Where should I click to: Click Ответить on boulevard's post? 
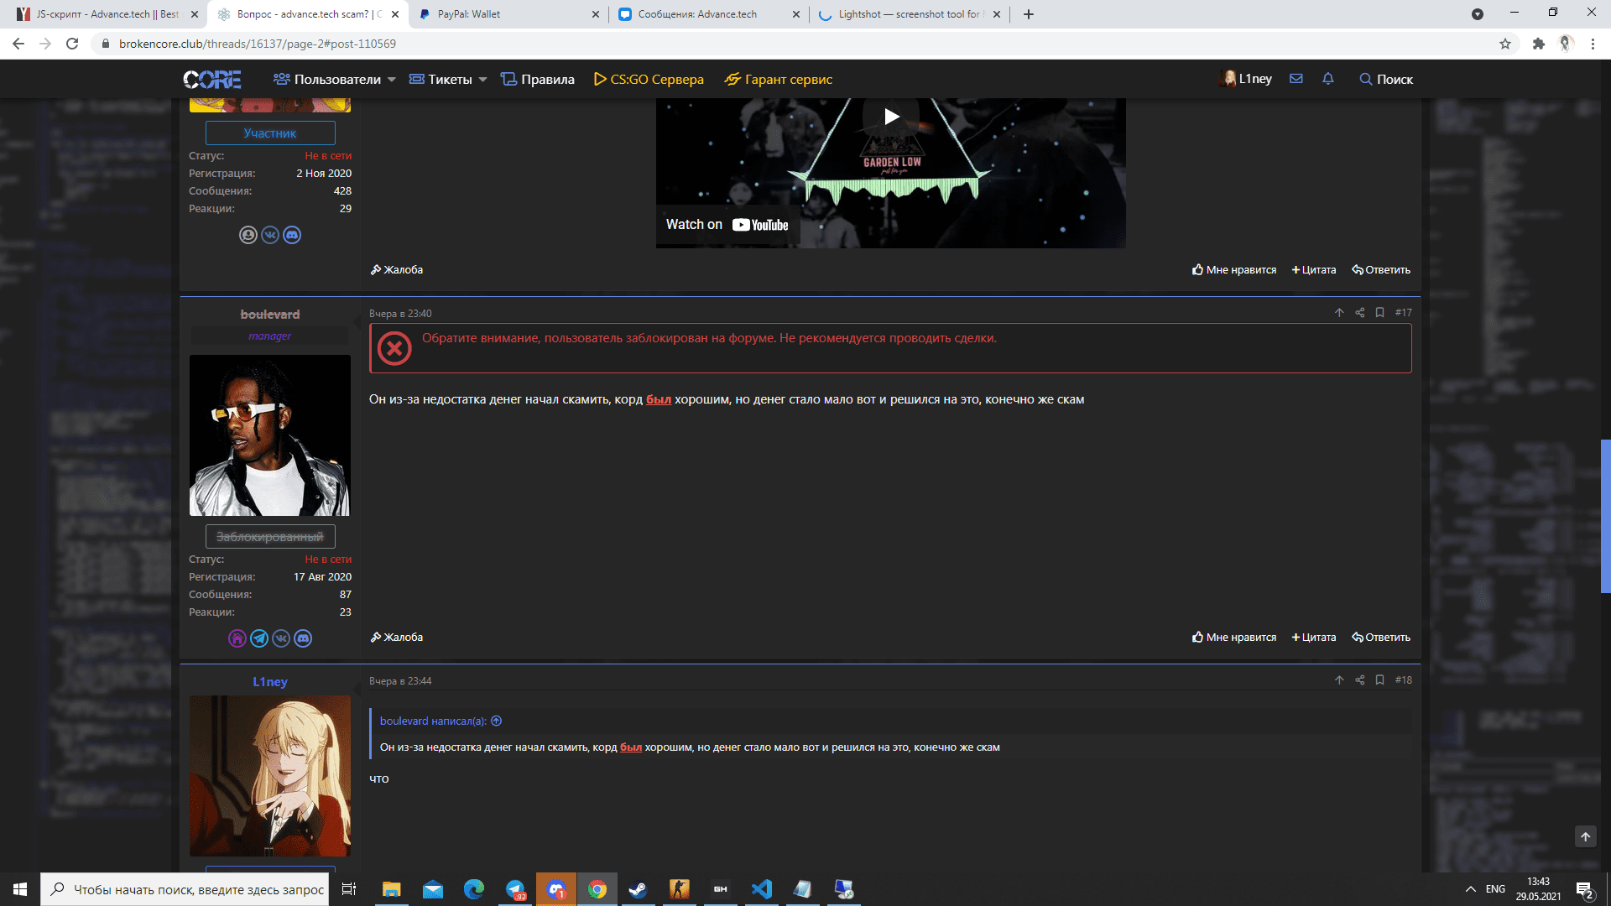pos(1381,638)
